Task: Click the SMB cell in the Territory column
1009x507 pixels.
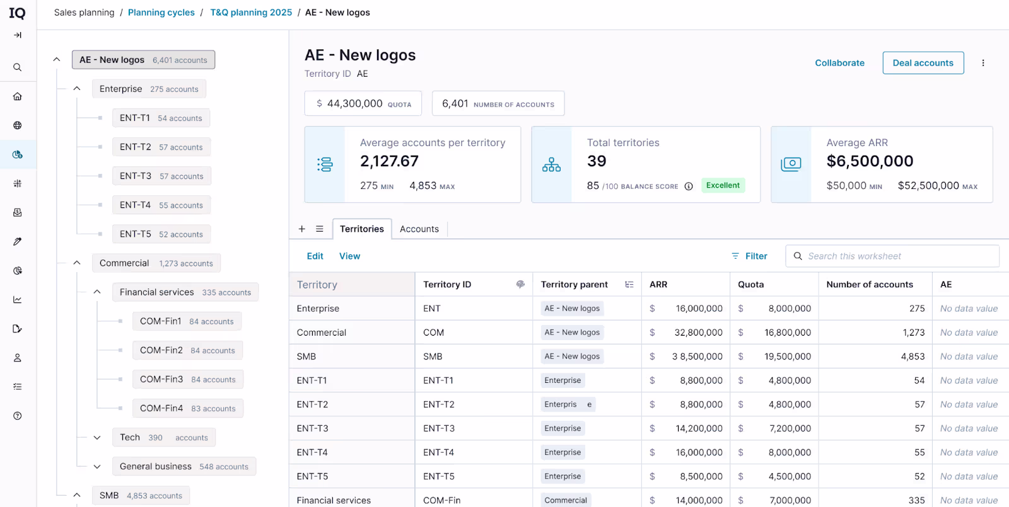Action: (352, 356)
